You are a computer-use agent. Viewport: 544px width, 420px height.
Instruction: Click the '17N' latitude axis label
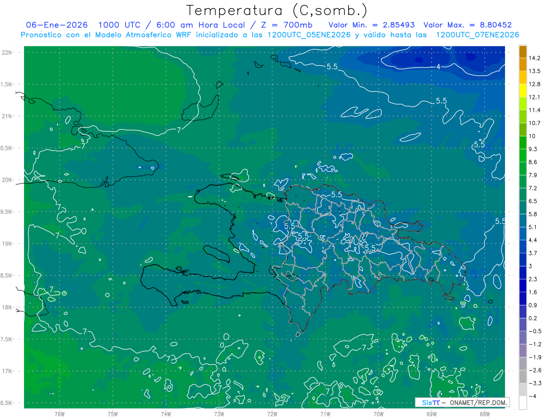7,371
